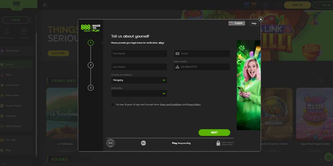Click the RG responsible gaming badge

pyautogui.click(x=111, y=143)
